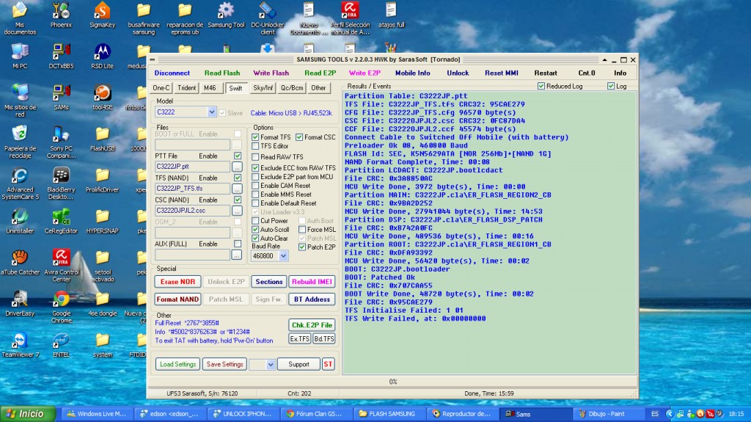Screen dimensions: 751x422
Task: Open the Phoenix desktop icon
Action: [62, 15]
